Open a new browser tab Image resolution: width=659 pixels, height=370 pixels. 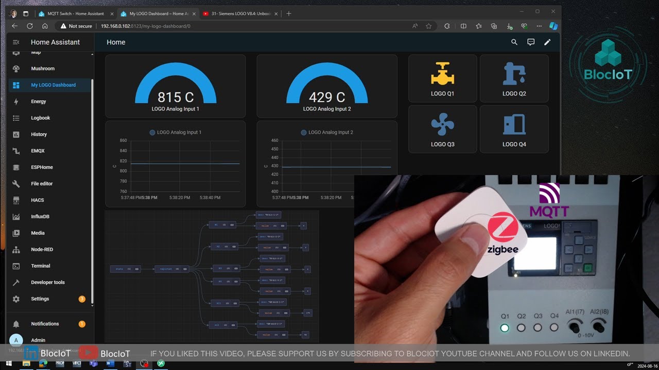pos(288,13)
